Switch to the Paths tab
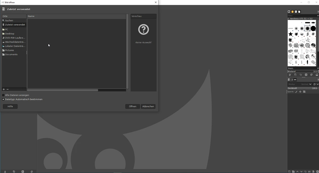 [295, 80]
